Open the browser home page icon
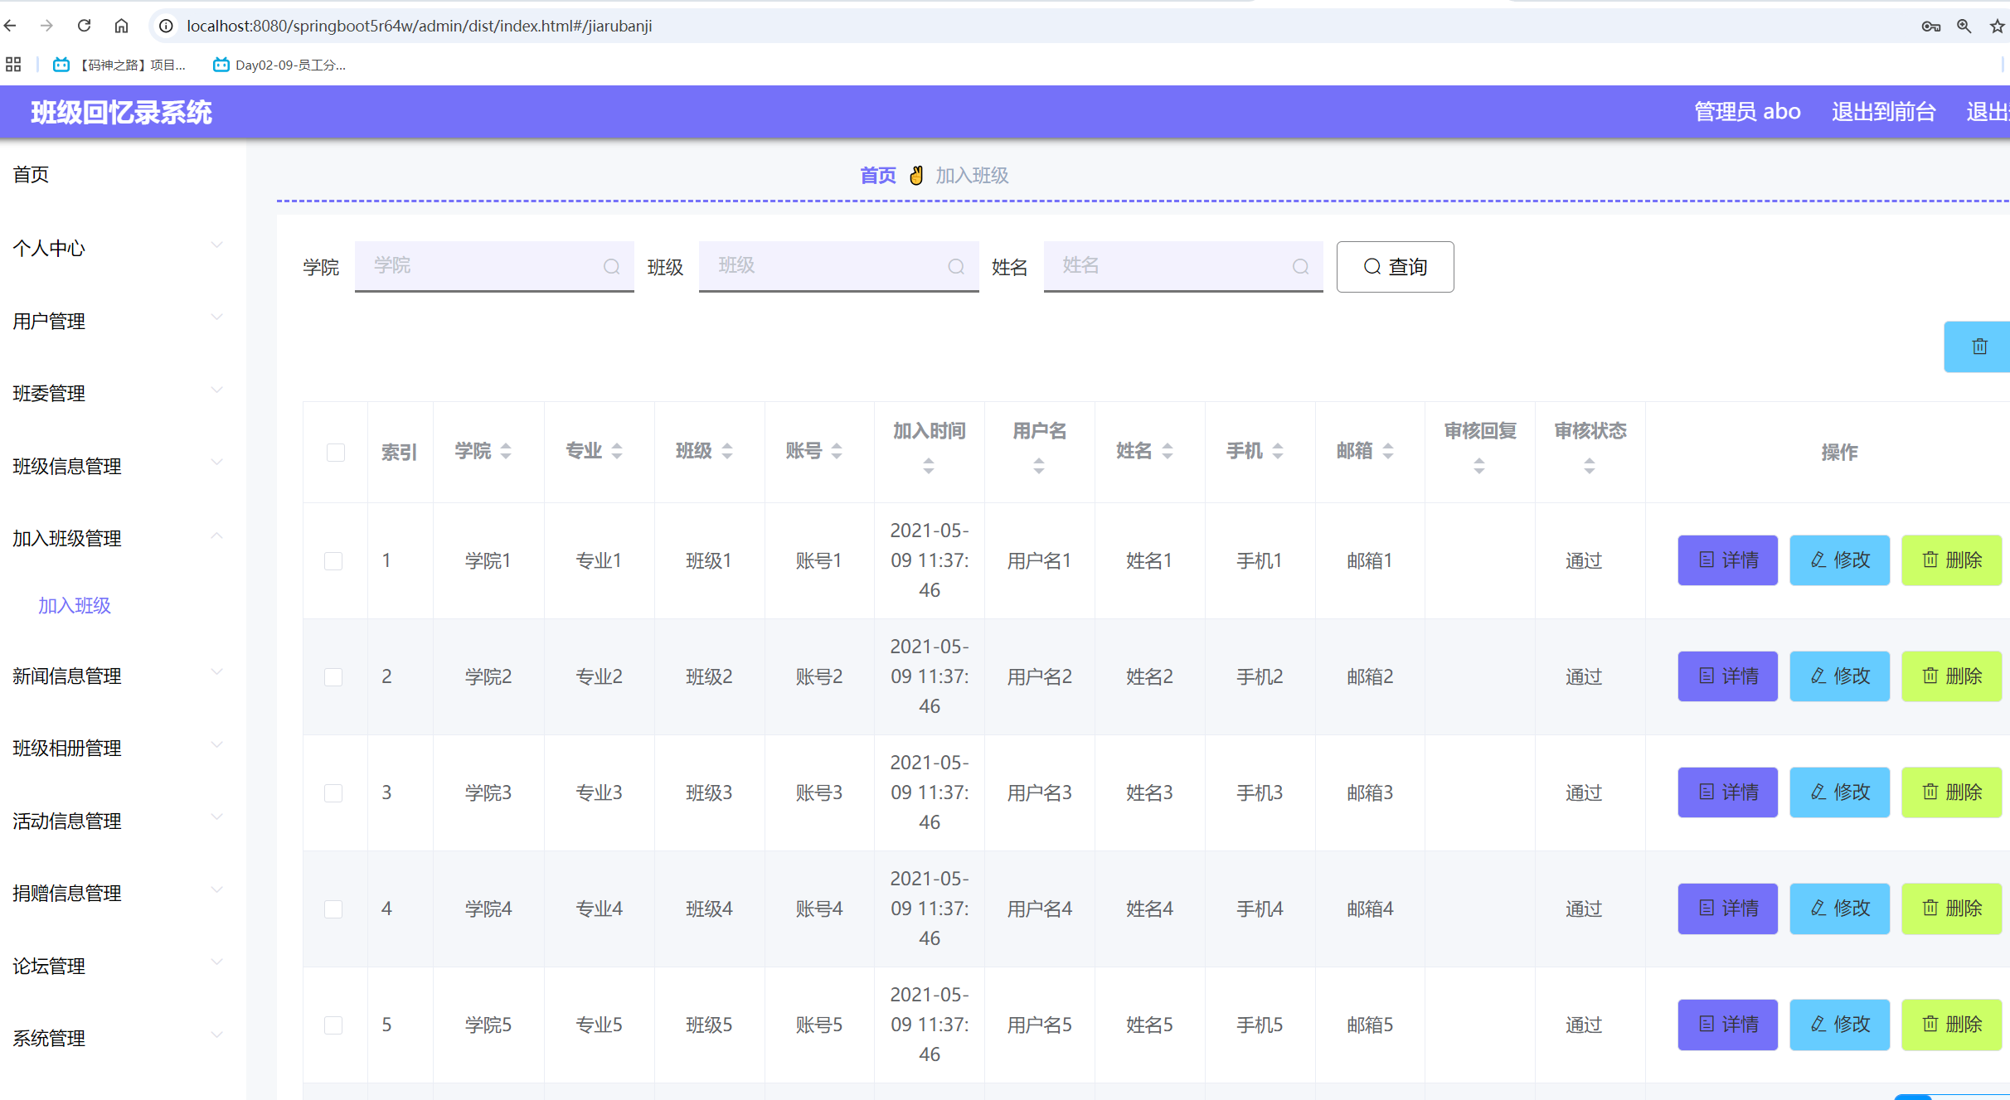2010x1100 pixels. point(121,26)
